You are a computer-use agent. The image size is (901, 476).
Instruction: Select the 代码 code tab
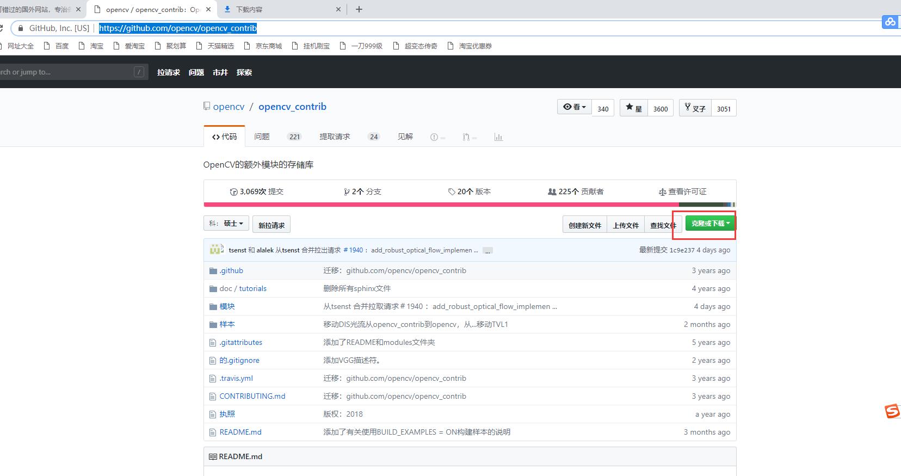[224, 137]
